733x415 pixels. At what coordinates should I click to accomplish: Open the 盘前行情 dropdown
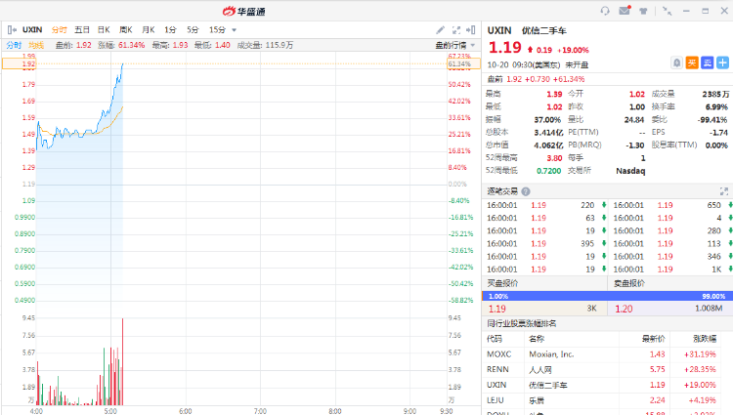pos(454,45)
